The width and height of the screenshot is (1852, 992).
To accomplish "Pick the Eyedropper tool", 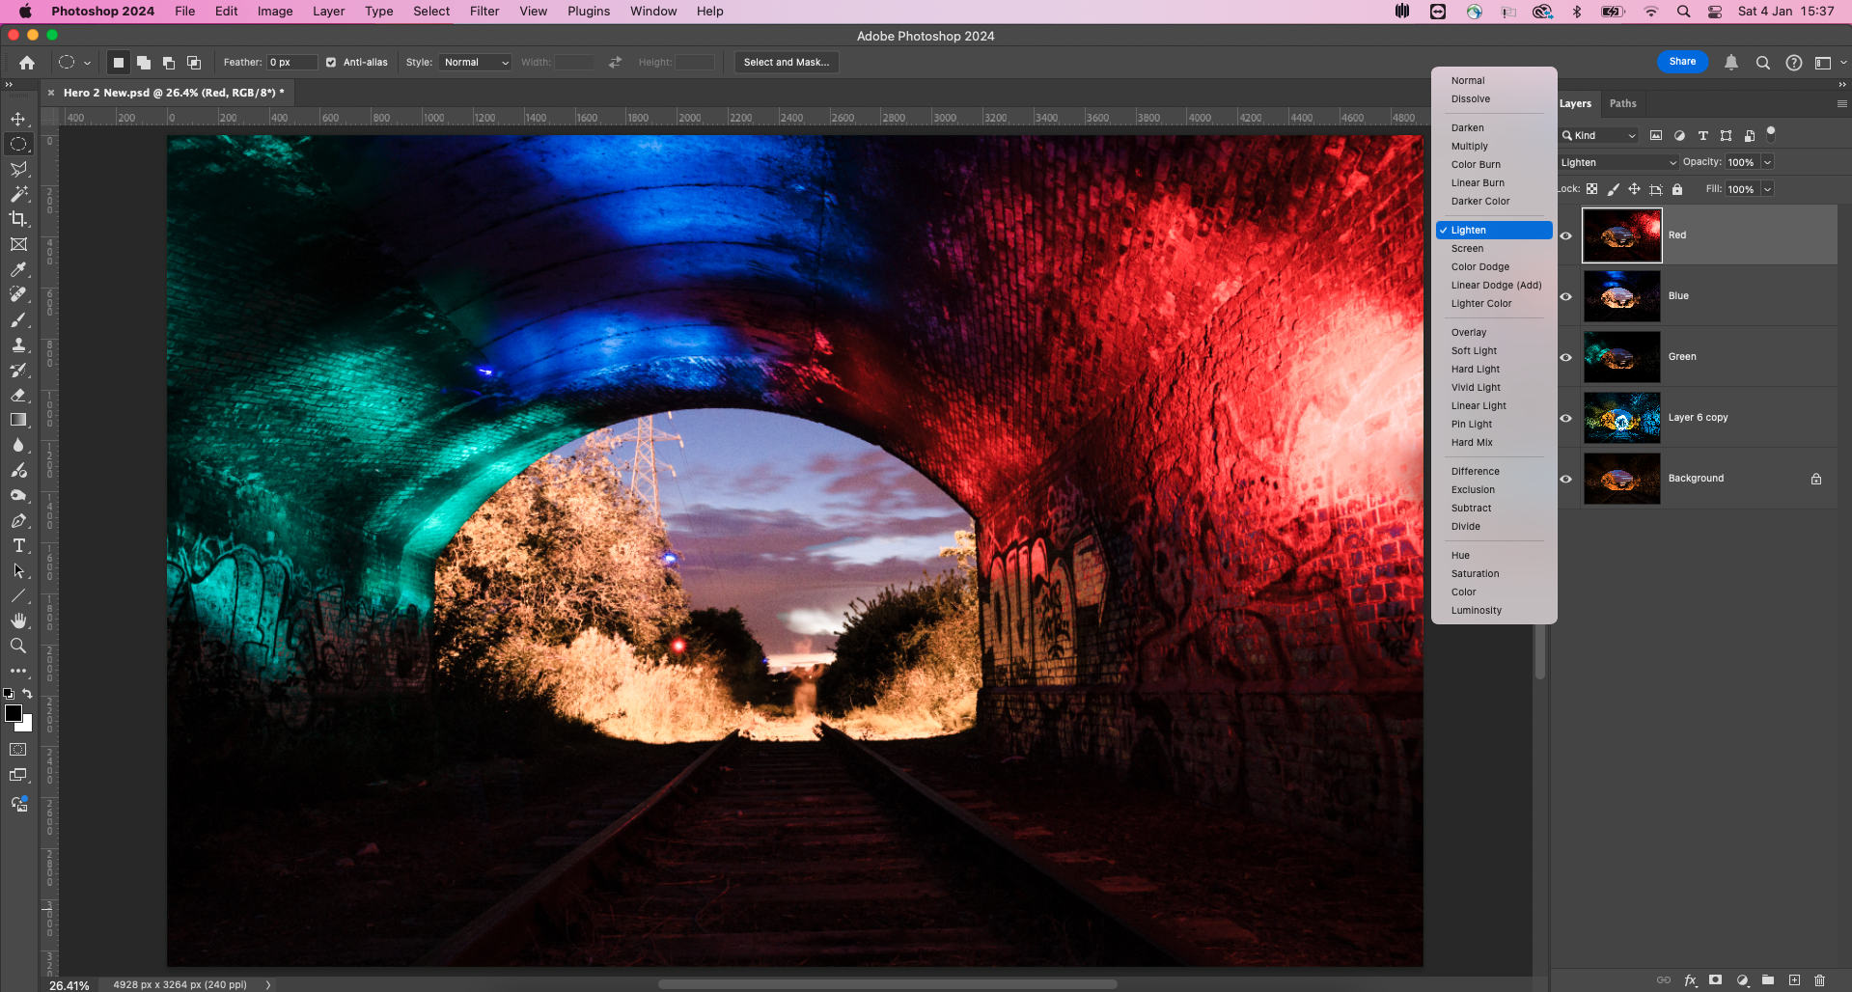I will (x=18, y=270).
